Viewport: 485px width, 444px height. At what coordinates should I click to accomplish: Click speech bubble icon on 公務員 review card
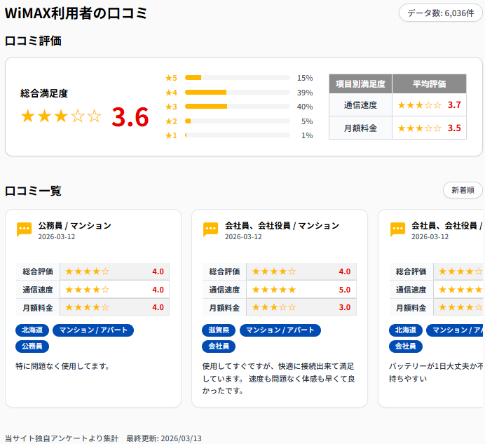click(x=24, y=229)
